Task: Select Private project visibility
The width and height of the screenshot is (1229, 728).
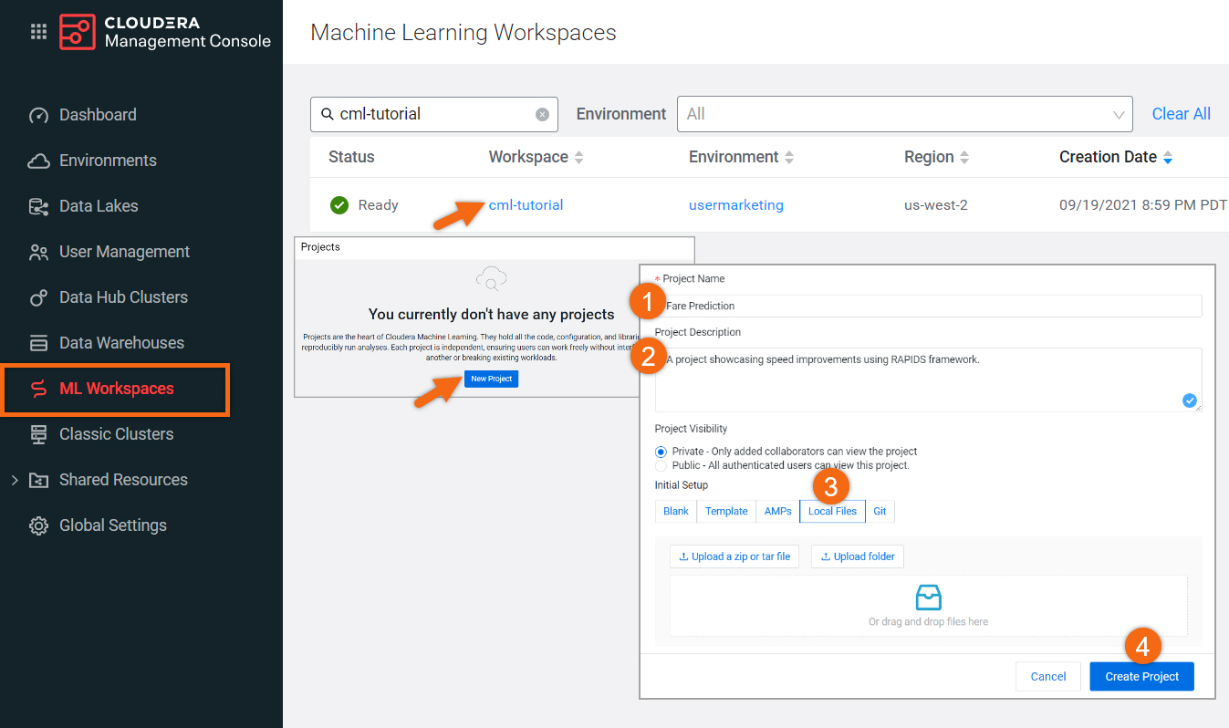Action: (x=661, y=452)
